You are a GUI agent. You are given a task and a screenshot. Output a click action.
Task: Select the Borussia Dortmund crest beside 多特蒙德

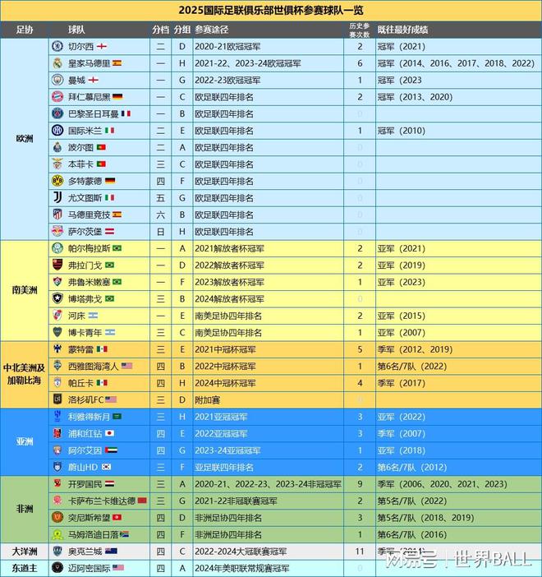click(x=57, y=180)
